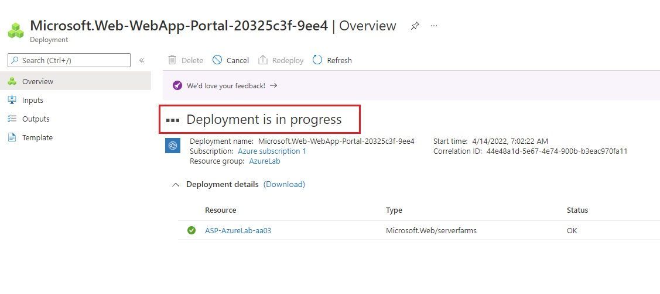The height and width of the screenshot is (294, 660).
Task: Click the green check icon for ASP-AzureLab-aa03
Action: [191, 230]
